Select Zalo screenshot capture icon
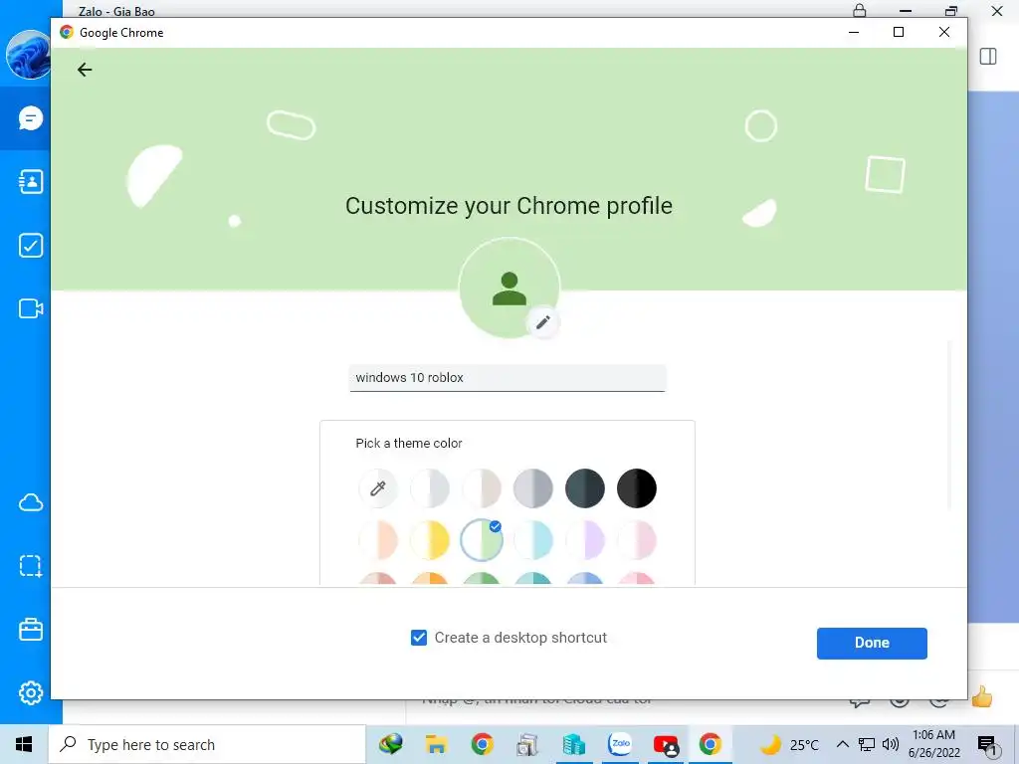The width and height of the screenshot is (1019, 764). click(x=31, y=566)
